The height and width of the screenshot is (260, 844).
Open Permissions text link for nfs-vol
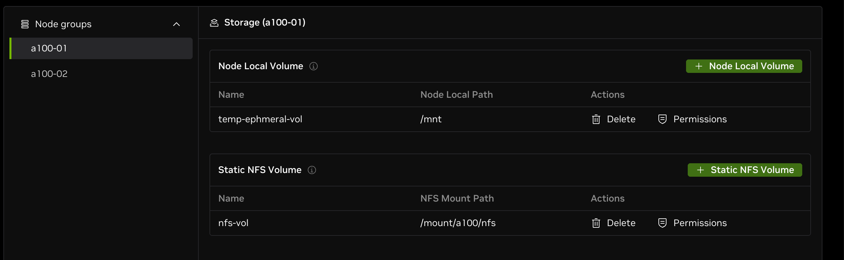point(700,223)
